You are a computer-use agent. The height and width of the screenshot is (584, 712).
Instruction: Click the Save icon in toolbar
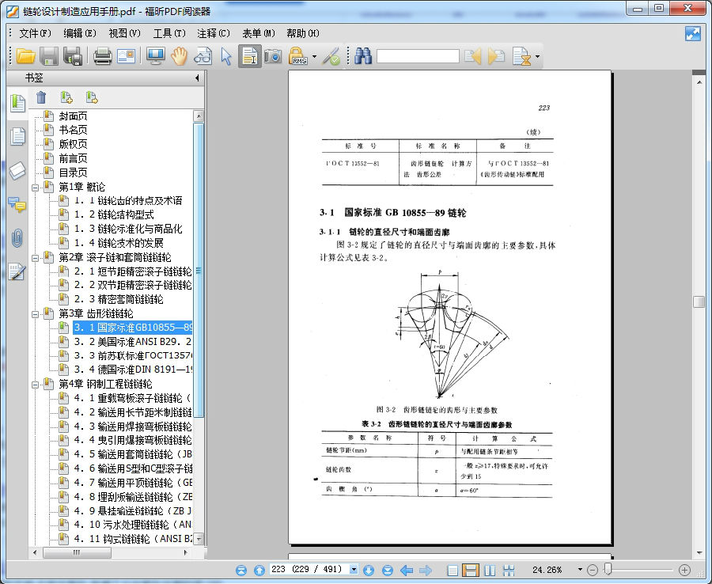click(x=49, y=56)
